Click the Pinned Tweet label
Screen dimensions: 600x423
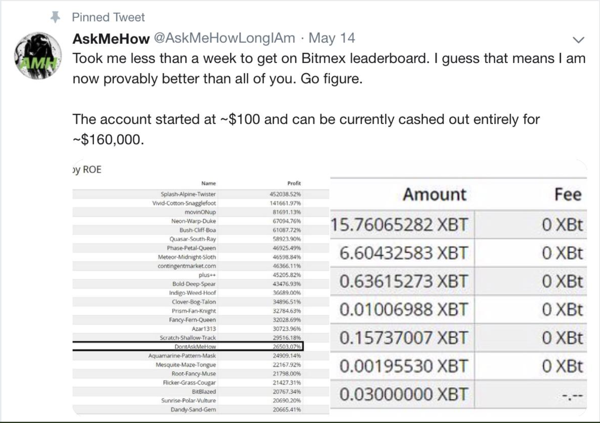[108, 17]
